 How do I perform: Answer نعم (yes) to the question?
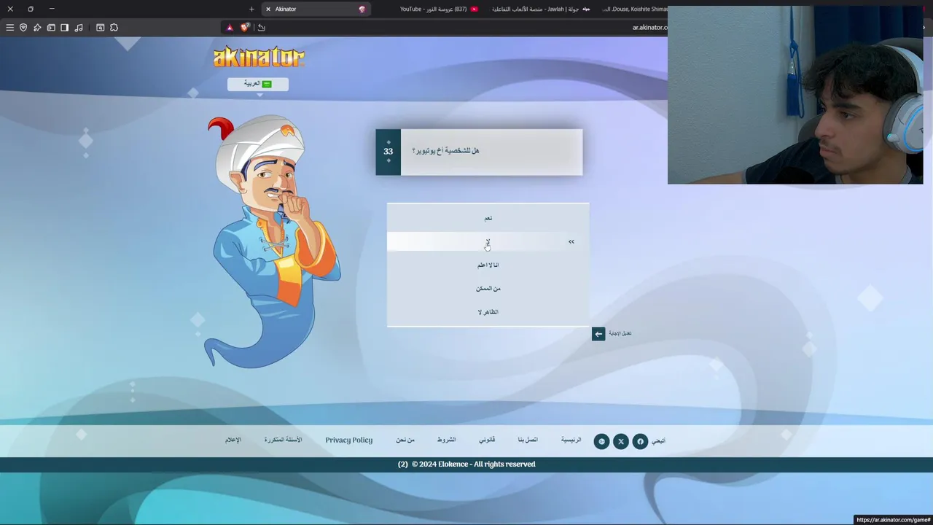[x=488, y=218]
